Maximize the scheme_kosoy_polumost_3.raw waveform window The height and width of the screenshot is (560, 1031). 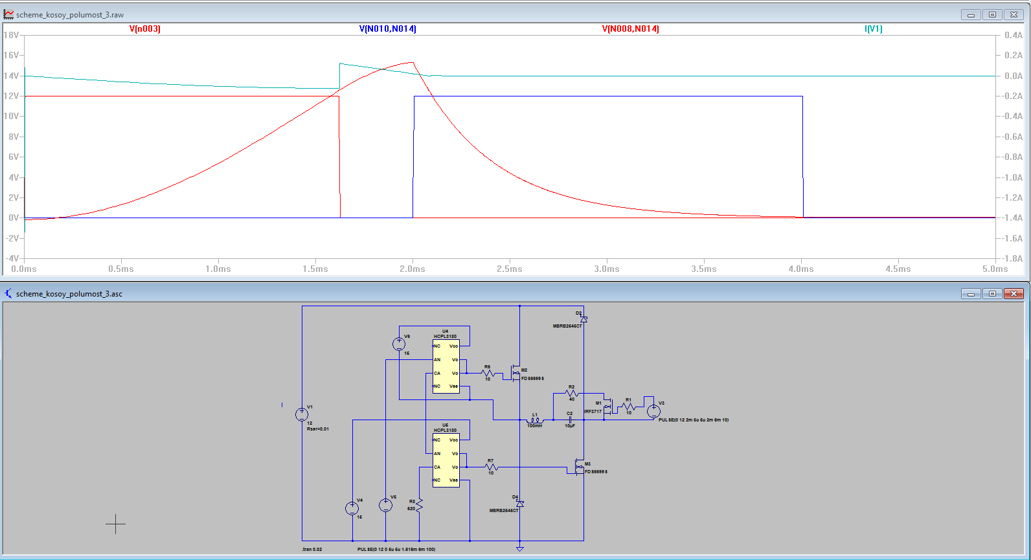tap(992, 14)
